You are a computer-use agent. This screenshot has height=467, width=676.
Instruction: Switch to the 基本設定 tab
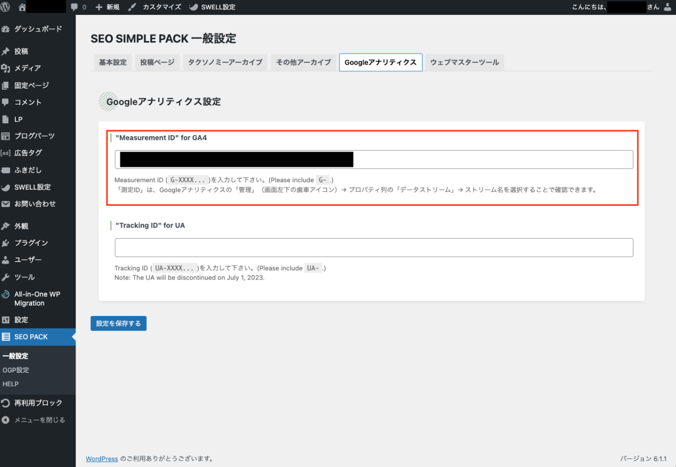point(112,62)
